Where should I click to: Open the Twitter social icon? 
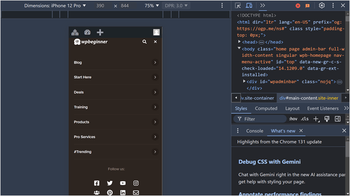pyautogui.click(x=110, y=183)
